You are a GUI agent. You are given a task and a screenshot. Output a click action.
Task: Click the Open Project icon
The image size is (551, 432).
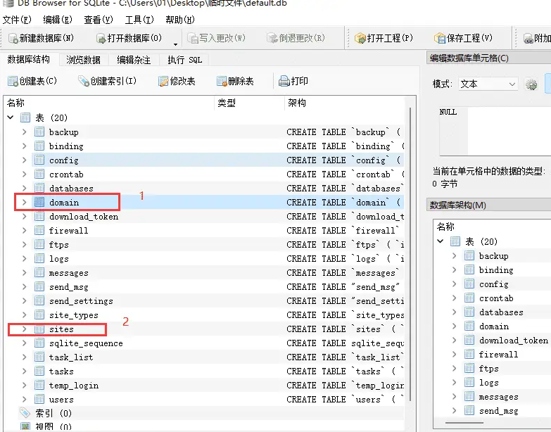(360, 38)
